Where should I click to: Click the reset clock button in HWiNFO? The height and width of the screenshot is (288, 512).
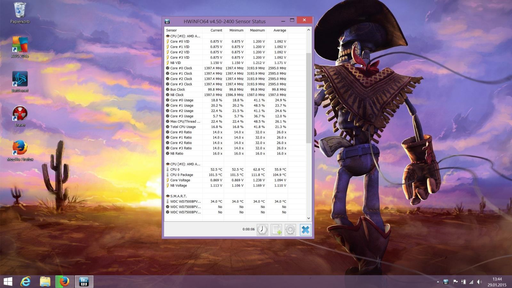point(262,229)
